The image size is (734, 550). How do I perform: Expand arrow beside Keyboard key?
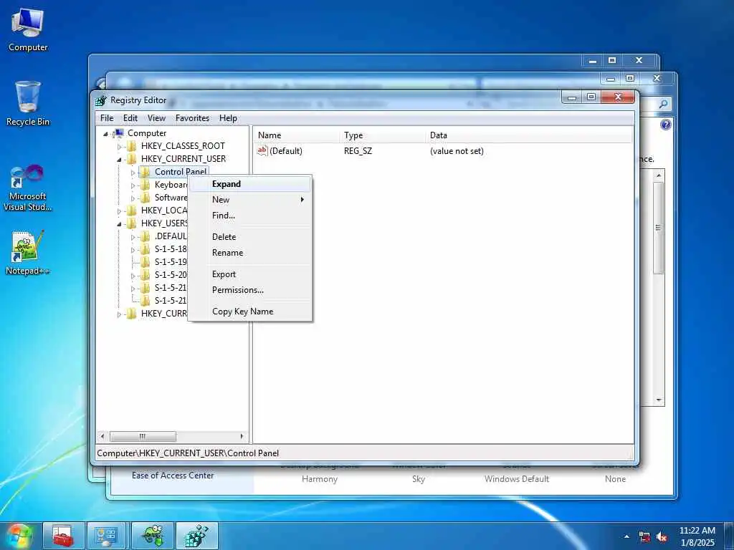pos(133,185)
